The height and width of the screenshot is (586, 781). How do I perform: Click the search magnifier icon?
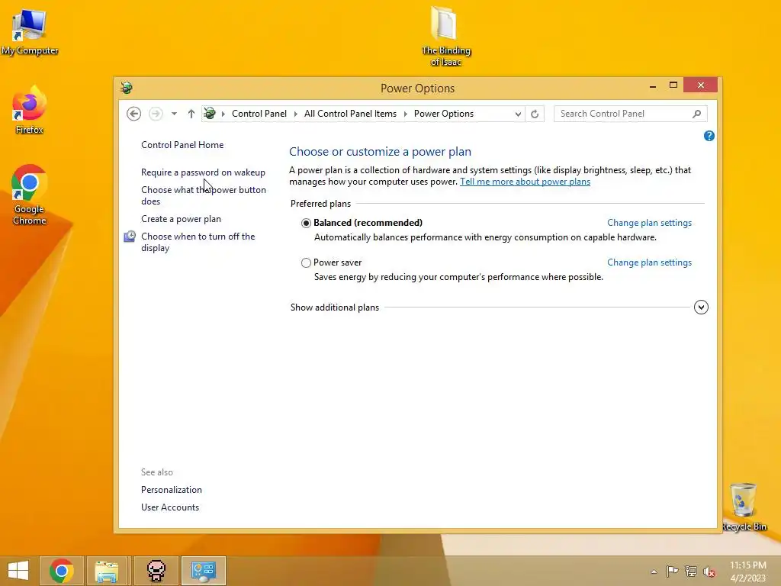(697, 114)
